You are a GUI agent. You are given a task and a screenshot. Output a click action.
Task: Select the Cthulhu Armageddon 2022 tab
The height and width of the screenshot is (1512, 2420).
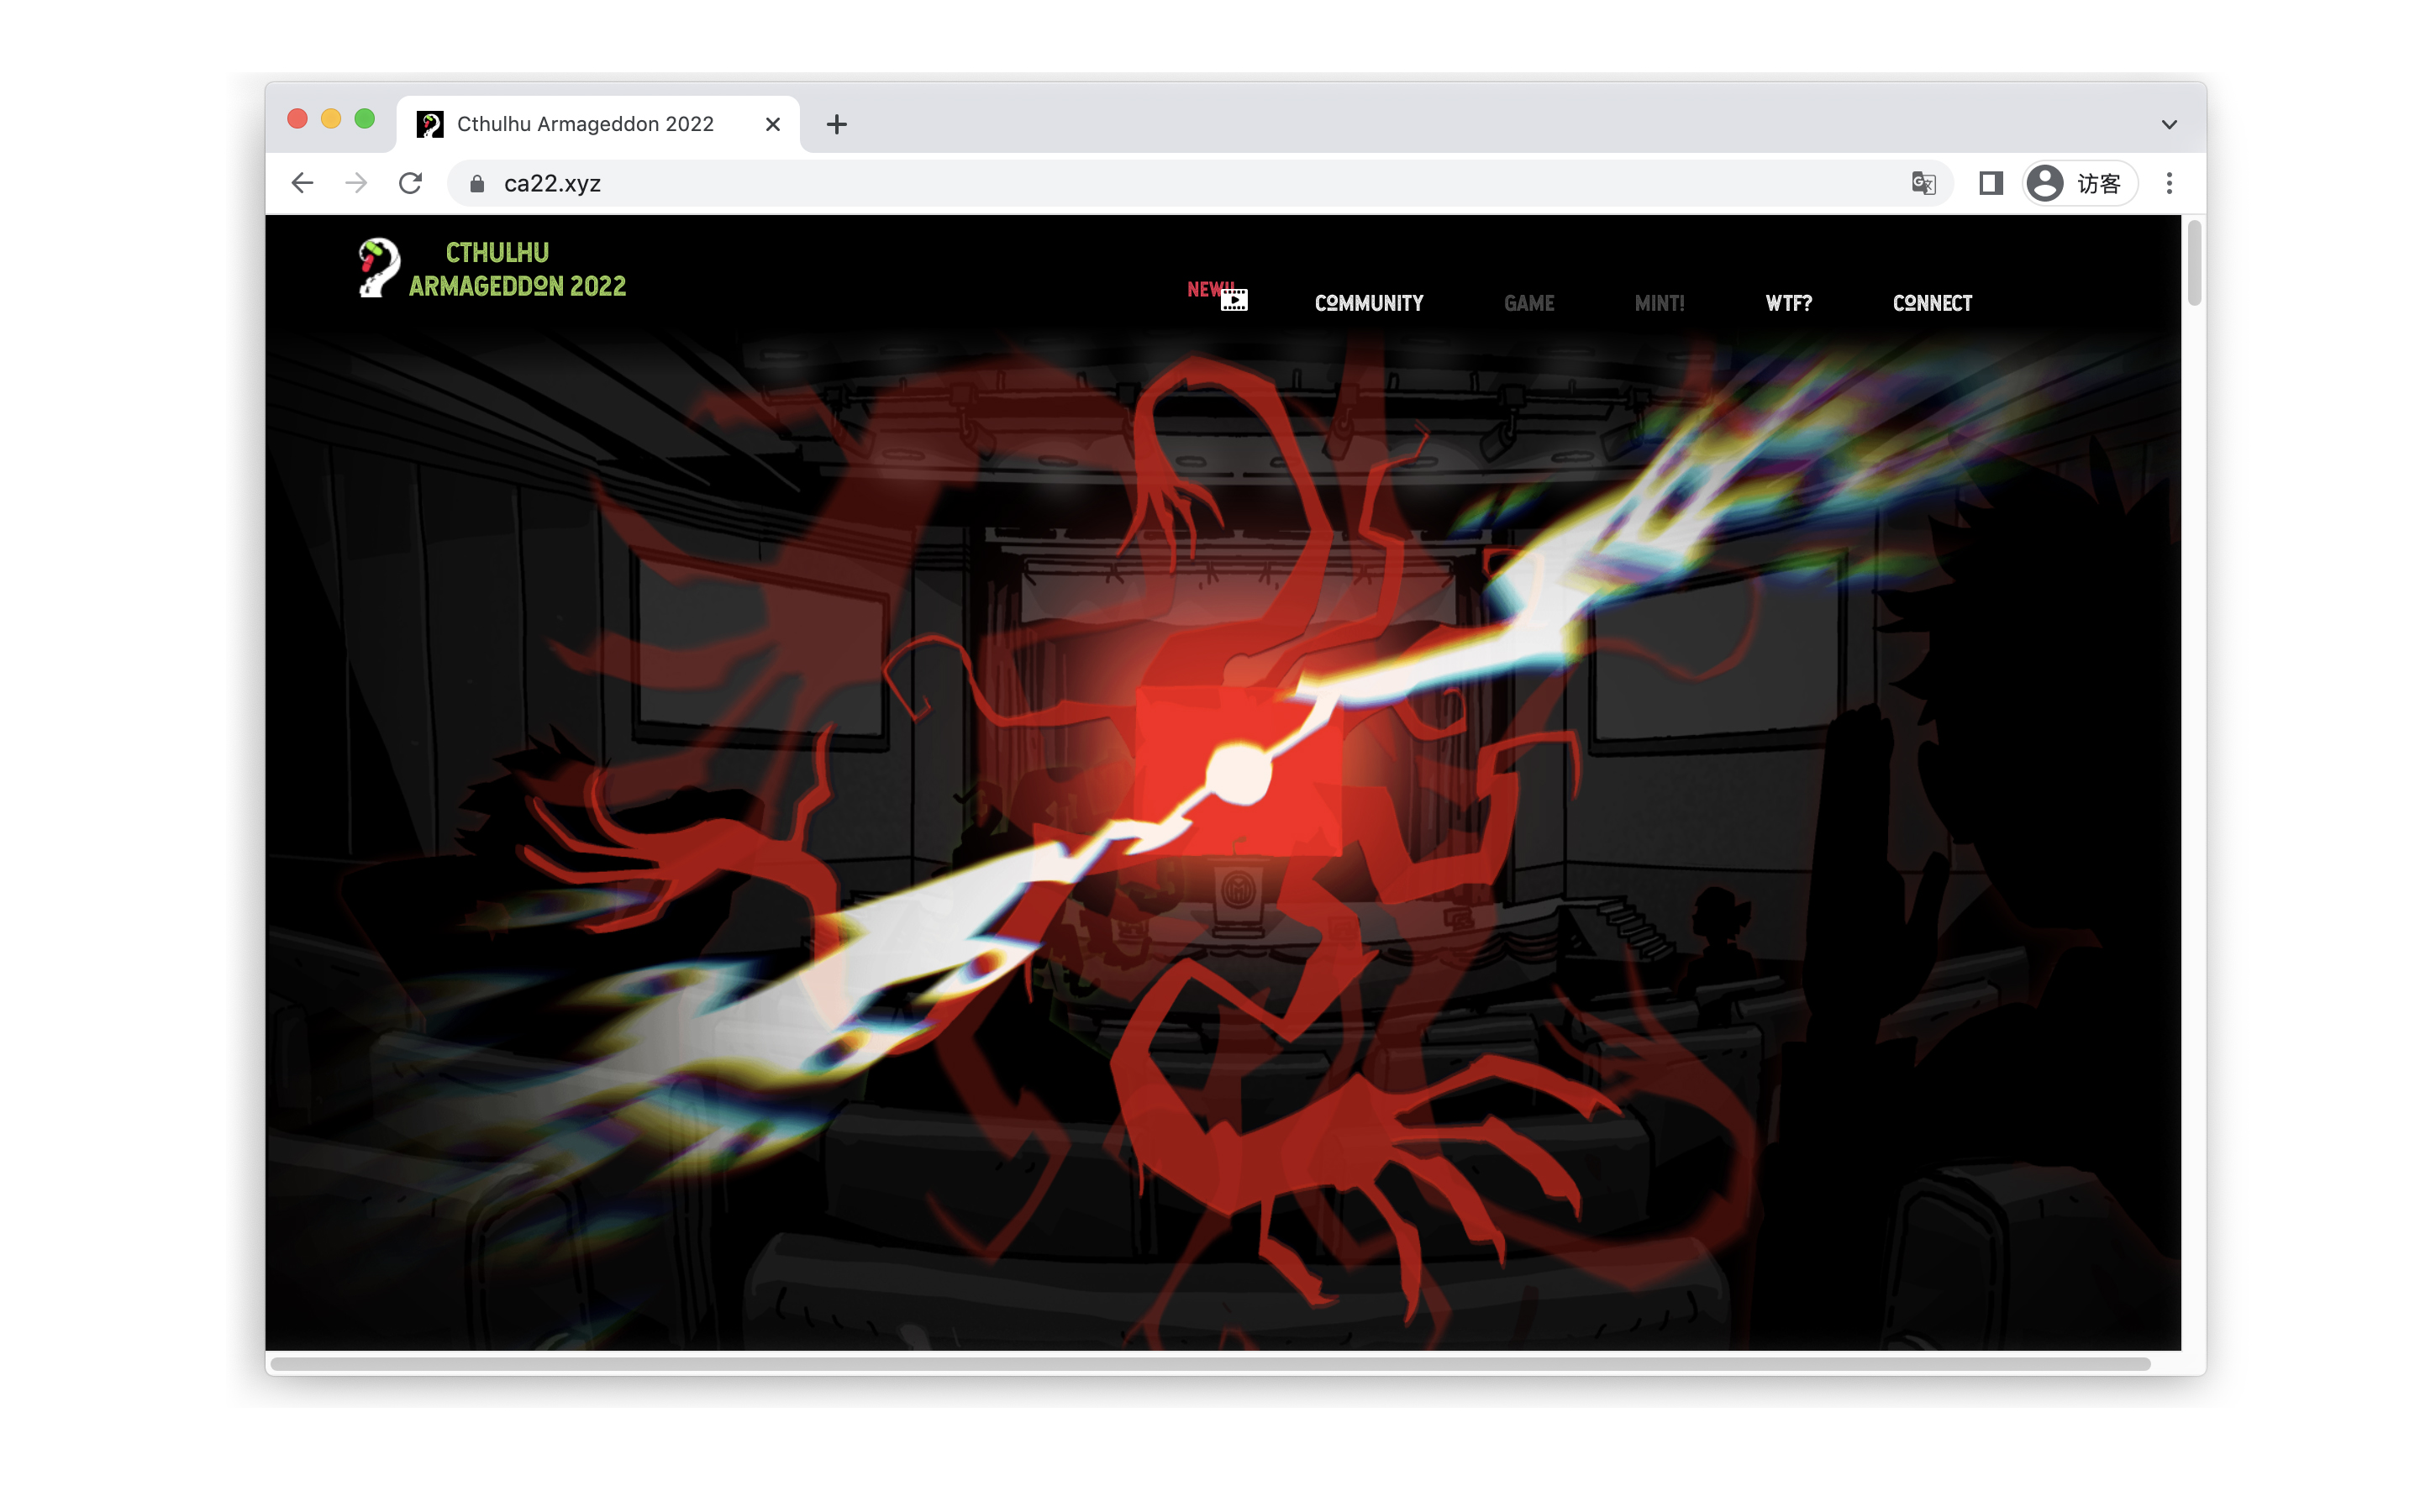pyautogui.click(x=585, y=124)
